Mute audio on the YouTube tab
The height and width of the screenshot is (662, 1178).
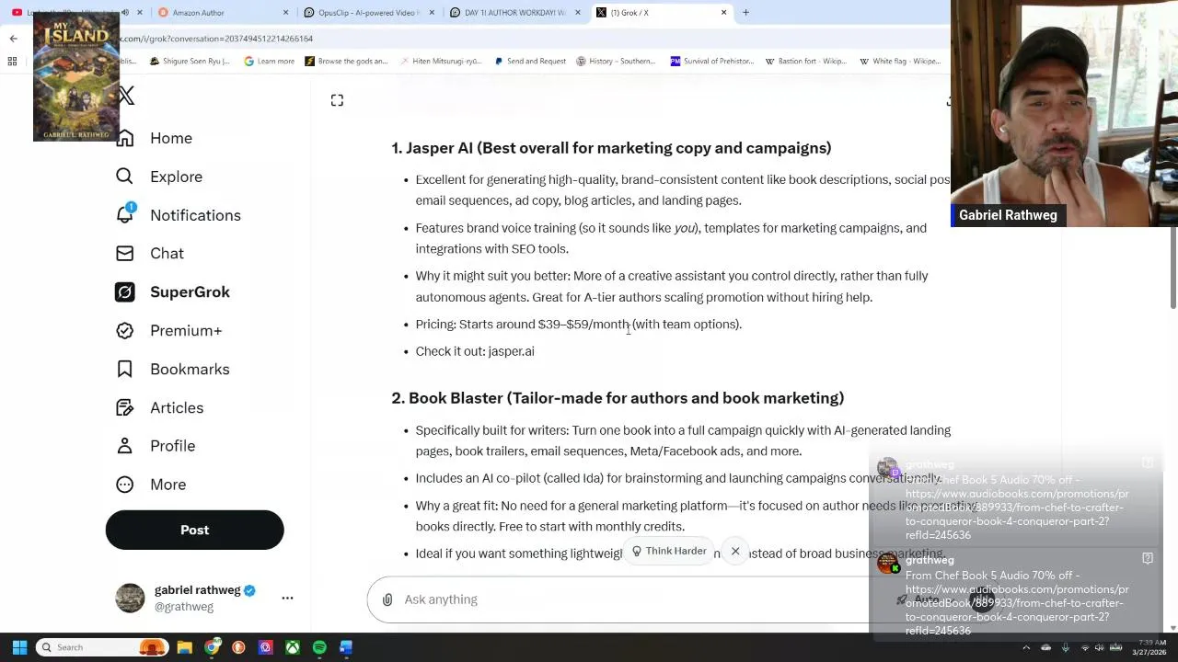click(126, 13)
